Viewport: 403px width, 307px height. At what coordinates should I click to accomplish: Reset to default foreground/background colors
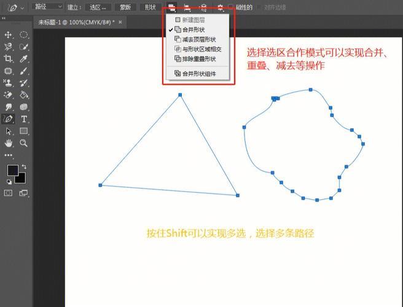tap(9, 182)
